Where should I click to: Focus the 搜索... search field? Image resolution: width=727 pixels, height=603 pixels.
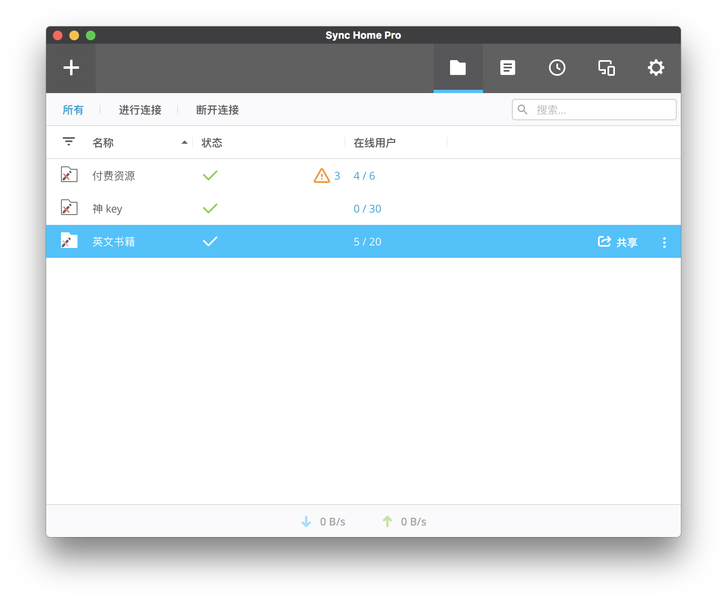click(x=594, y=110)
